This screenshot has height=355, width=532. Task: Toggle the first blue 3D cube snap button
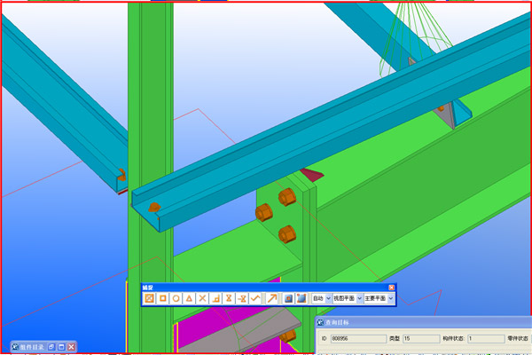[x=288, y=298]
